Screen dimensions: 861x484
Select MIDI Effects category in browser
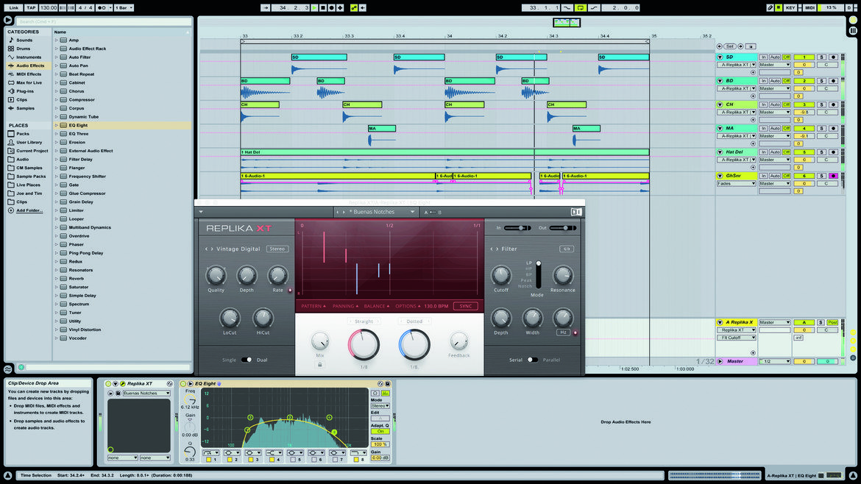point(28,74)
